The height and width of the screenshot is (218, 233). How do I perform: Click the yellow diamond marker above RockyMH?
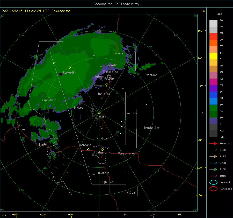69,68
